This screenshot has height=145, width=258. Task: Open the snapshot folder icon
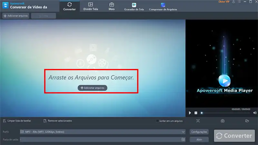(x=247, y=121)
